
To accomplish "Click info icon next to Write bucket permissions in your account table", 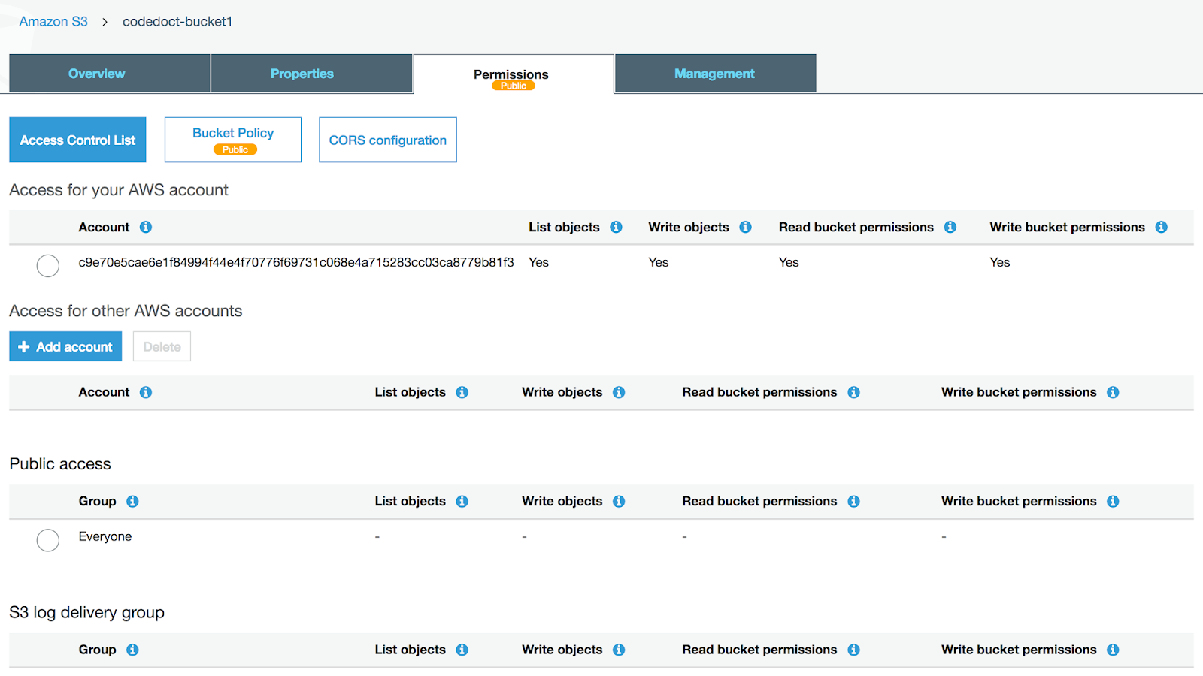I will click(1162, 227).
